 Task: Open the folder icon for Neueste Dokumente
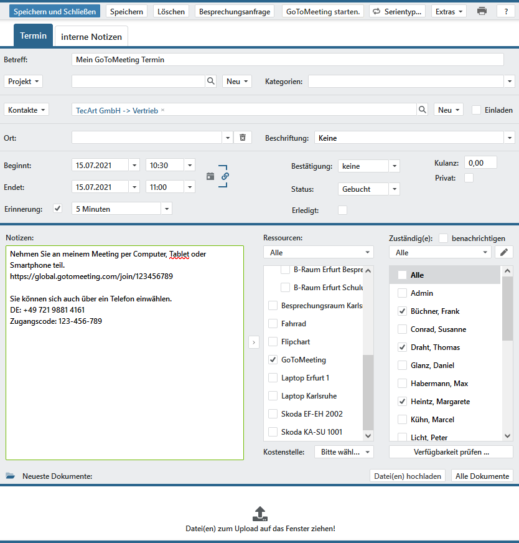pyautogui.click(x=11, y=476)
